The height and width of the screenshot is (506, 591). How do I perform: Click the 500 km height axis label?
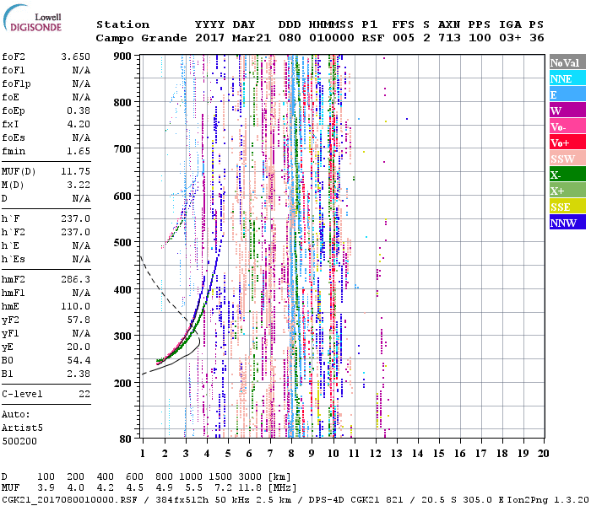[x=122, y=243]
